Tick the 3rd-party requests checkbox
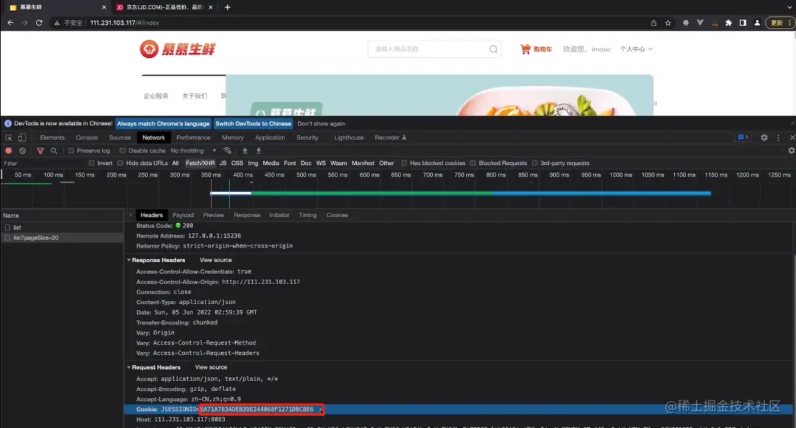The height and width of the screenshot is (428, 796). [534, 163]
